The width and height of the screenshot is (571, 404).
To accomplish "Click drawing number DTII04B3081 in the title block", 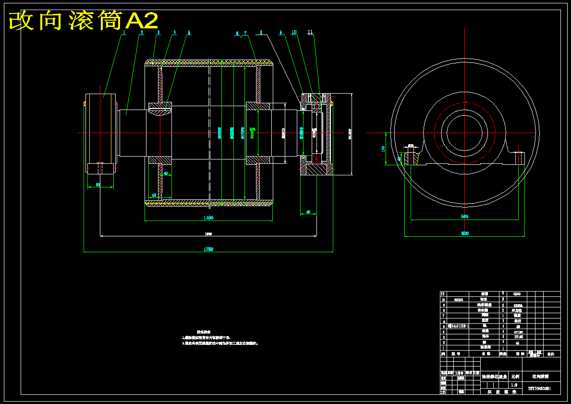I will pyautogui.click(x=540, y=389).
